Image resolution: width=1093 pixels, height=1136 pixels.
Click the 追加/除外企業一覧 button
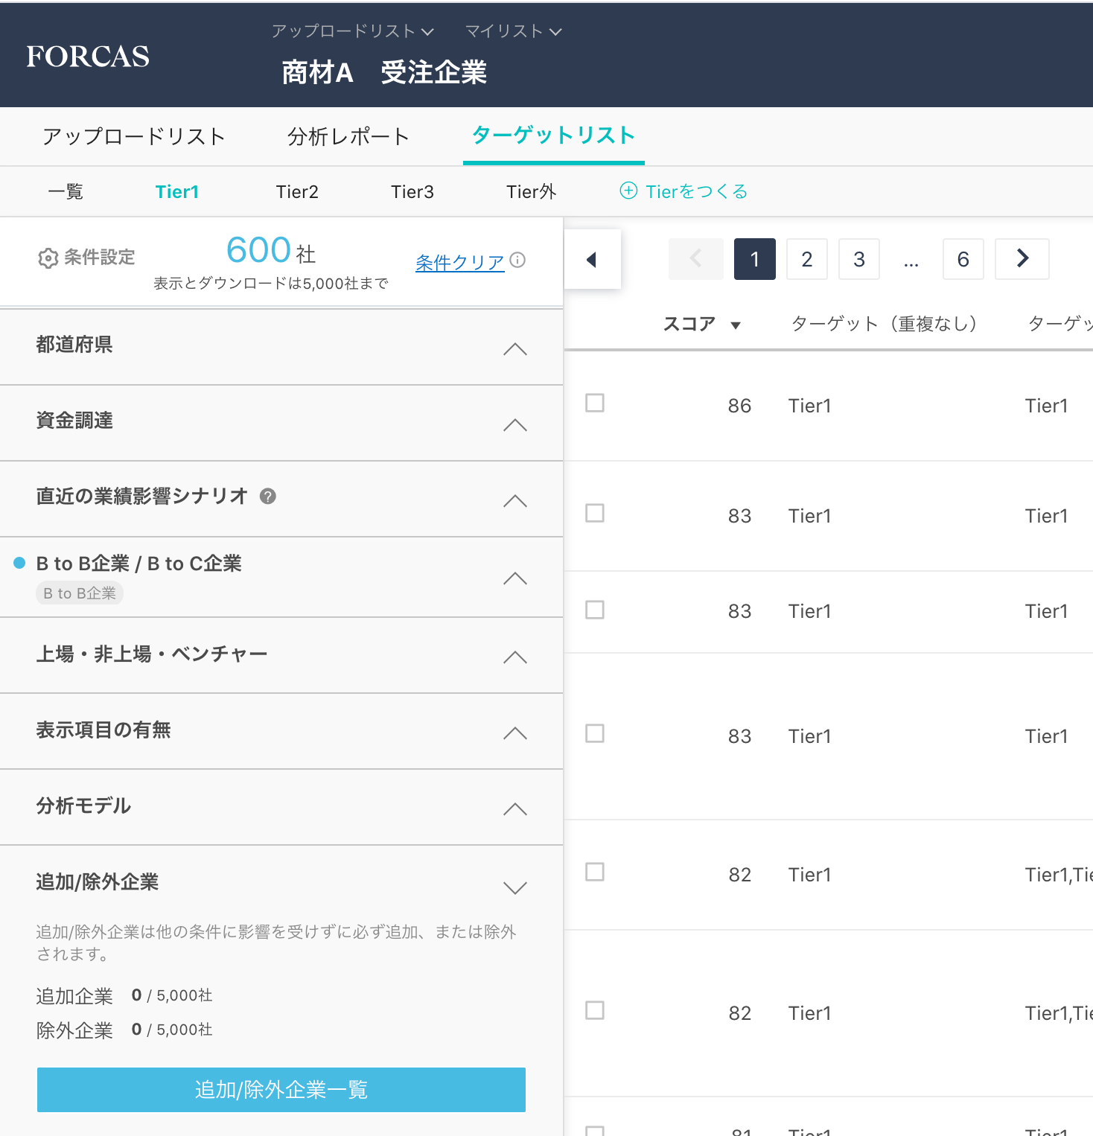[x=281, y=1090]
